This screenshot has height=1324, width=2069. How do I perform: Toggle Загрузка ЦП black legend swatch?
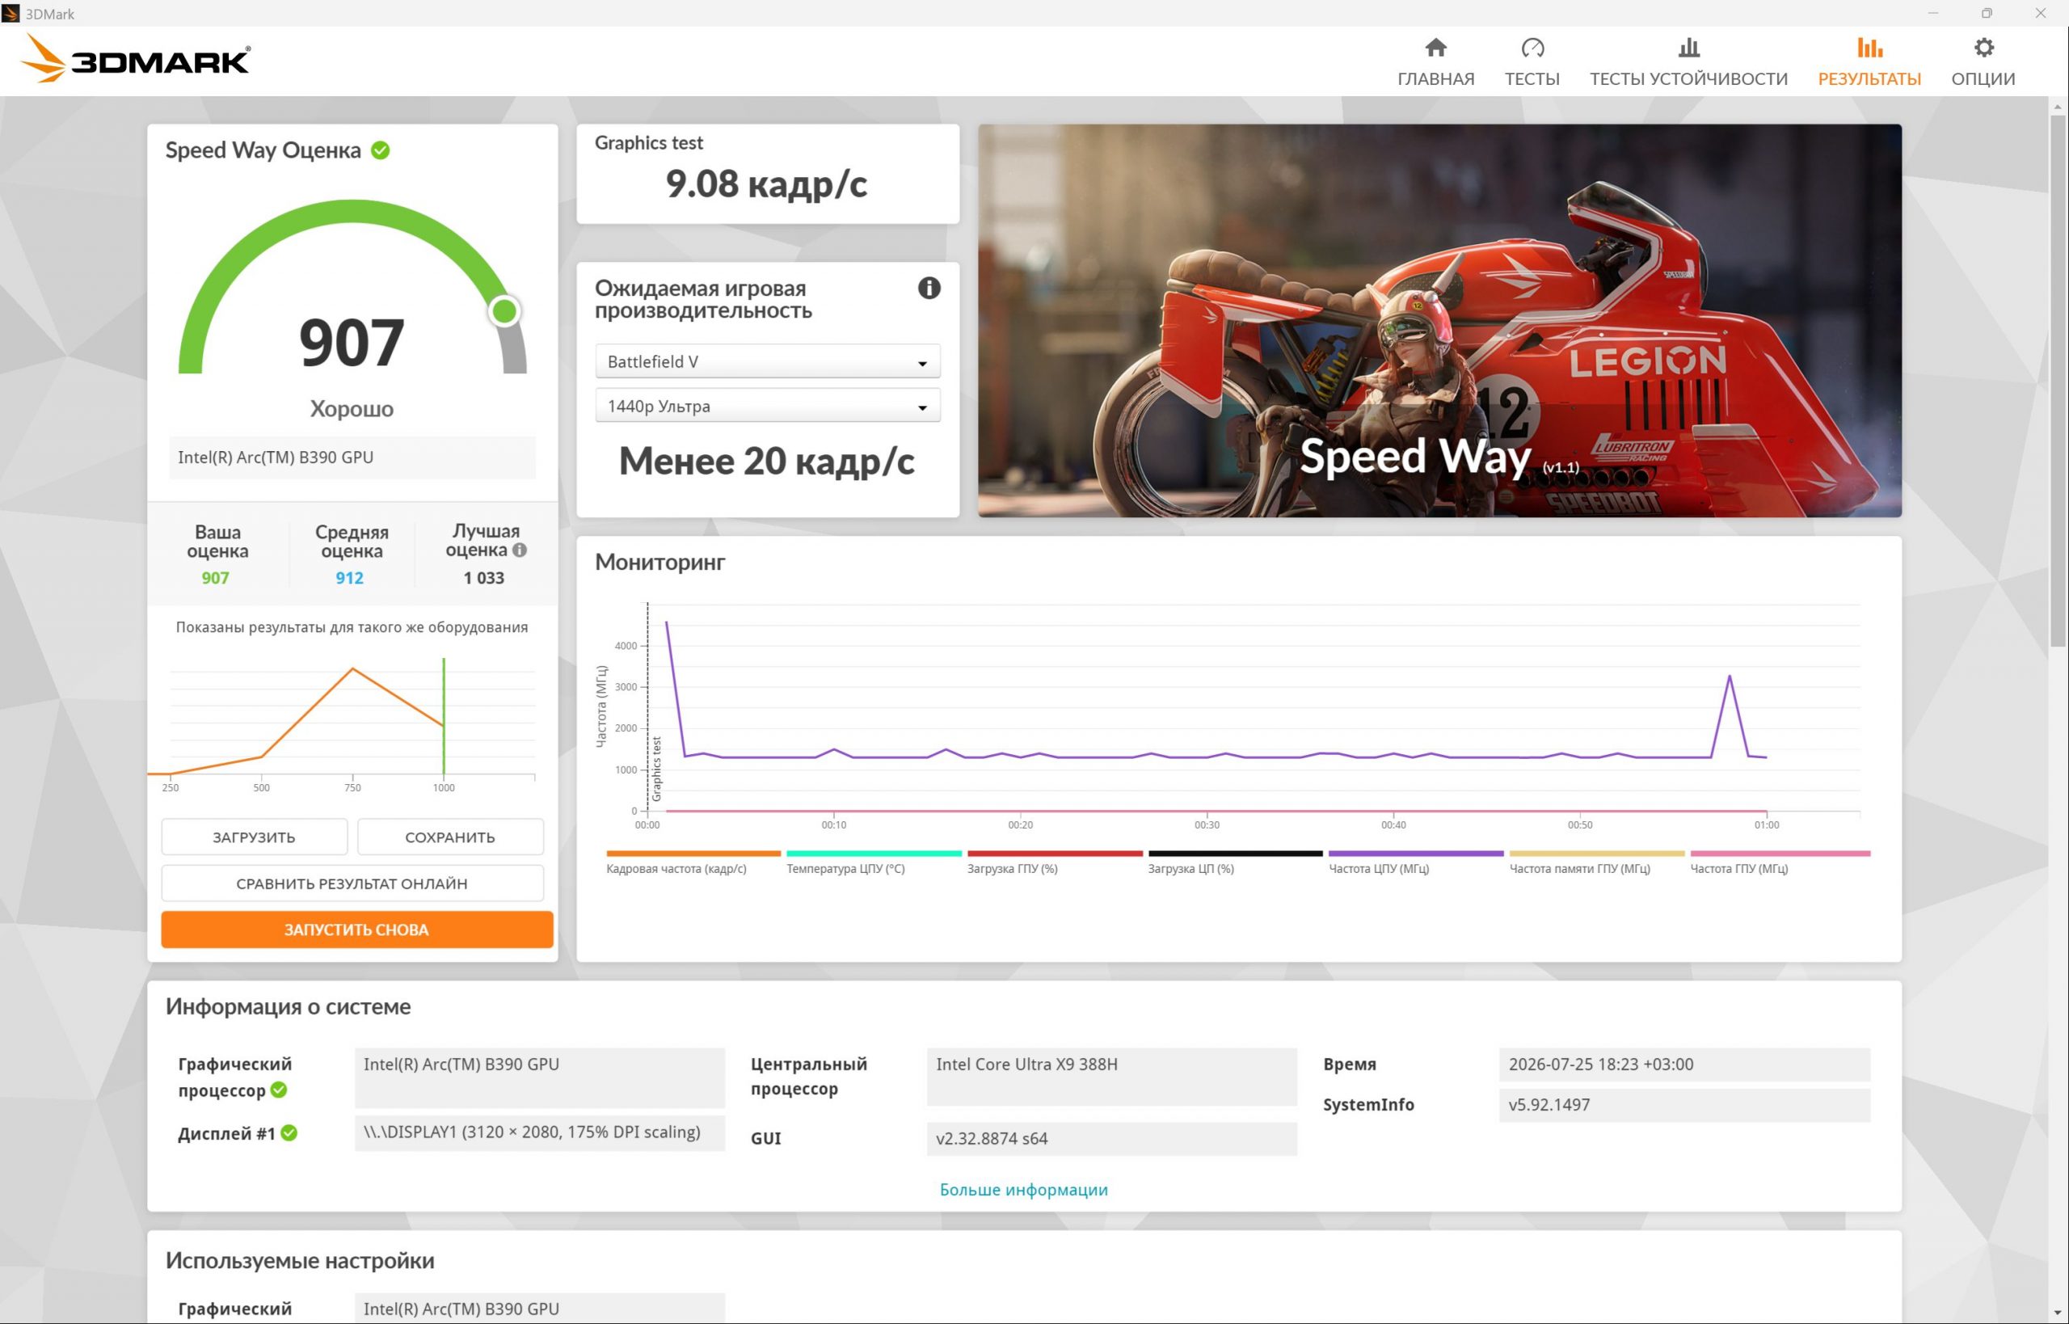tap(1235, 853)
